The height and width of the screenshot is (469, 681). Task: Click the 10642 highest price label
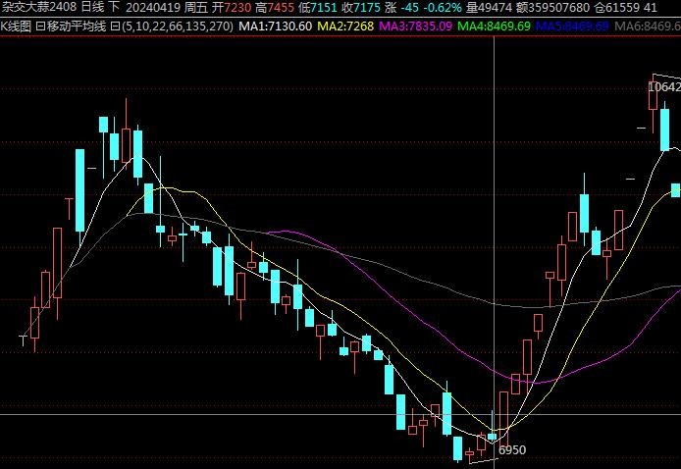[x=663, y=87]
